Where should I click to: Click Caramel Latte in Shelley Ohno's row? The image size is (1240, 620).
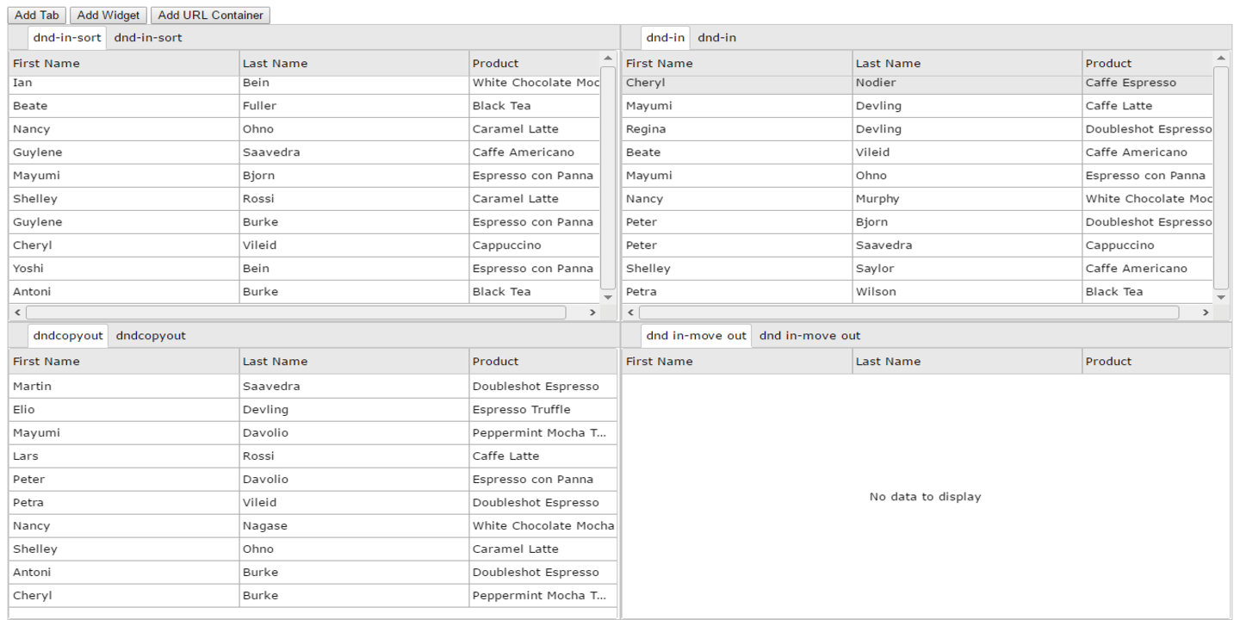pos(543,549)
